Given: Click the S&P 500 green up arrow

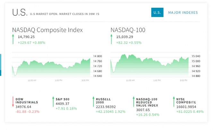Looking at the screenshot, I should pos(53,101).
